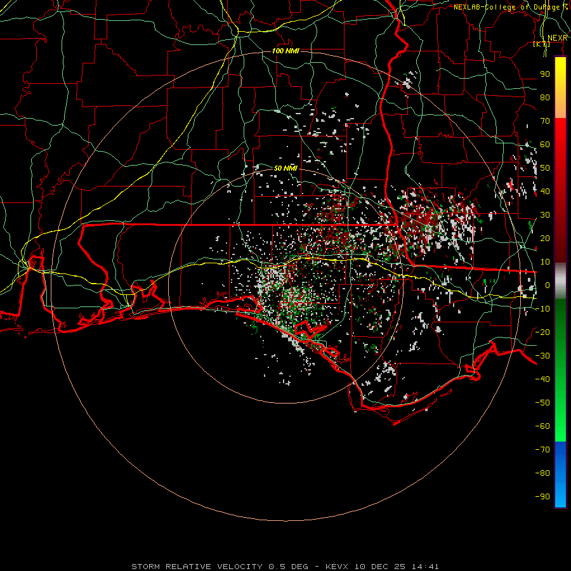Click "STORM RELATIVE VELOCITY" in the footer caption
Viewport: 571px width, 571px height.
point(197,567)
